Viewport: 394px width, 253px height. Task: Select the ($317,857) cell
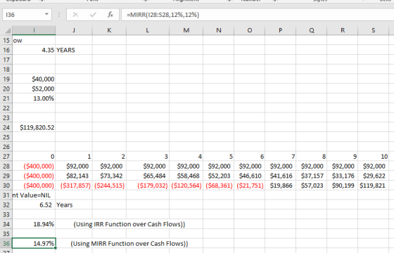coord(74,186)
